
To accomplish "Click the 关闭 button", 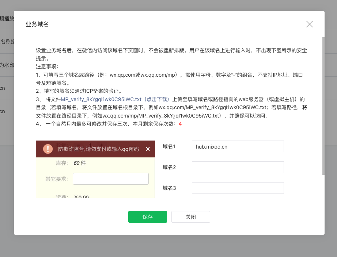I will click(191, 216).
